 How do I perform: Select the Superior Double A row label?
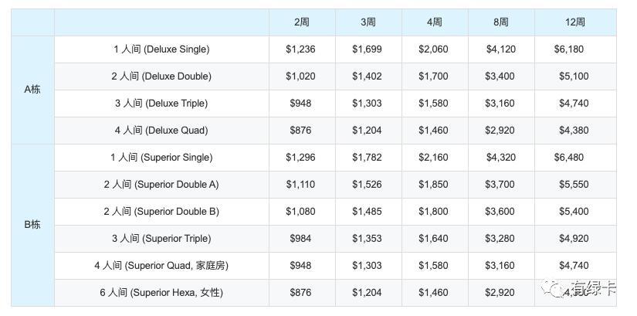(x=161, y=185)
